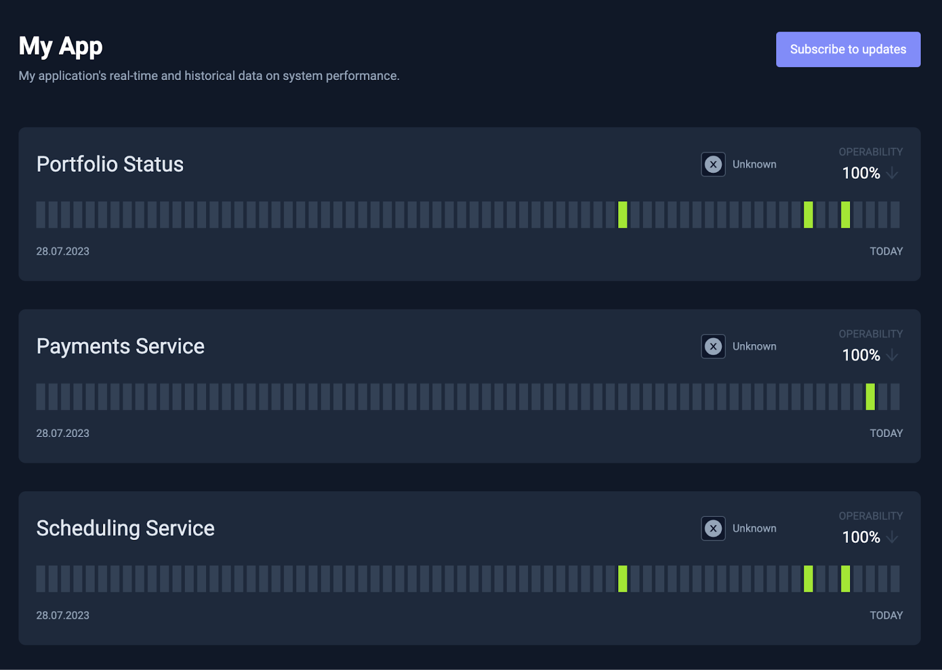This screenshot has height=670, width=942.
Task: Click the OPERABILITY label in Scheduling Service card
Action: [x=871, y=516]
